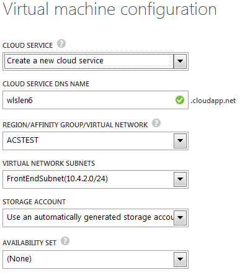245x280 pixels.
Task: Click the green DNS name validation checkmark
Action: [x=180, y=100]
